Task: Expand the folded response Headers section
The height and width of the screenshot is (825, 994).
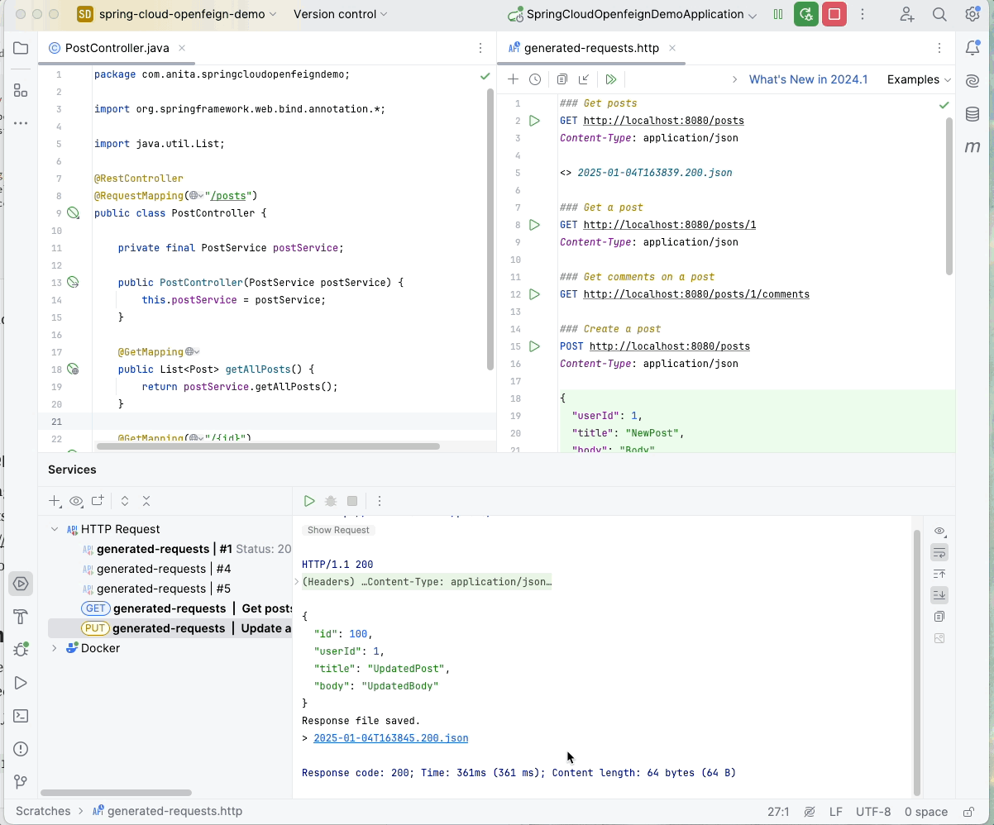Action: point(298,582)
